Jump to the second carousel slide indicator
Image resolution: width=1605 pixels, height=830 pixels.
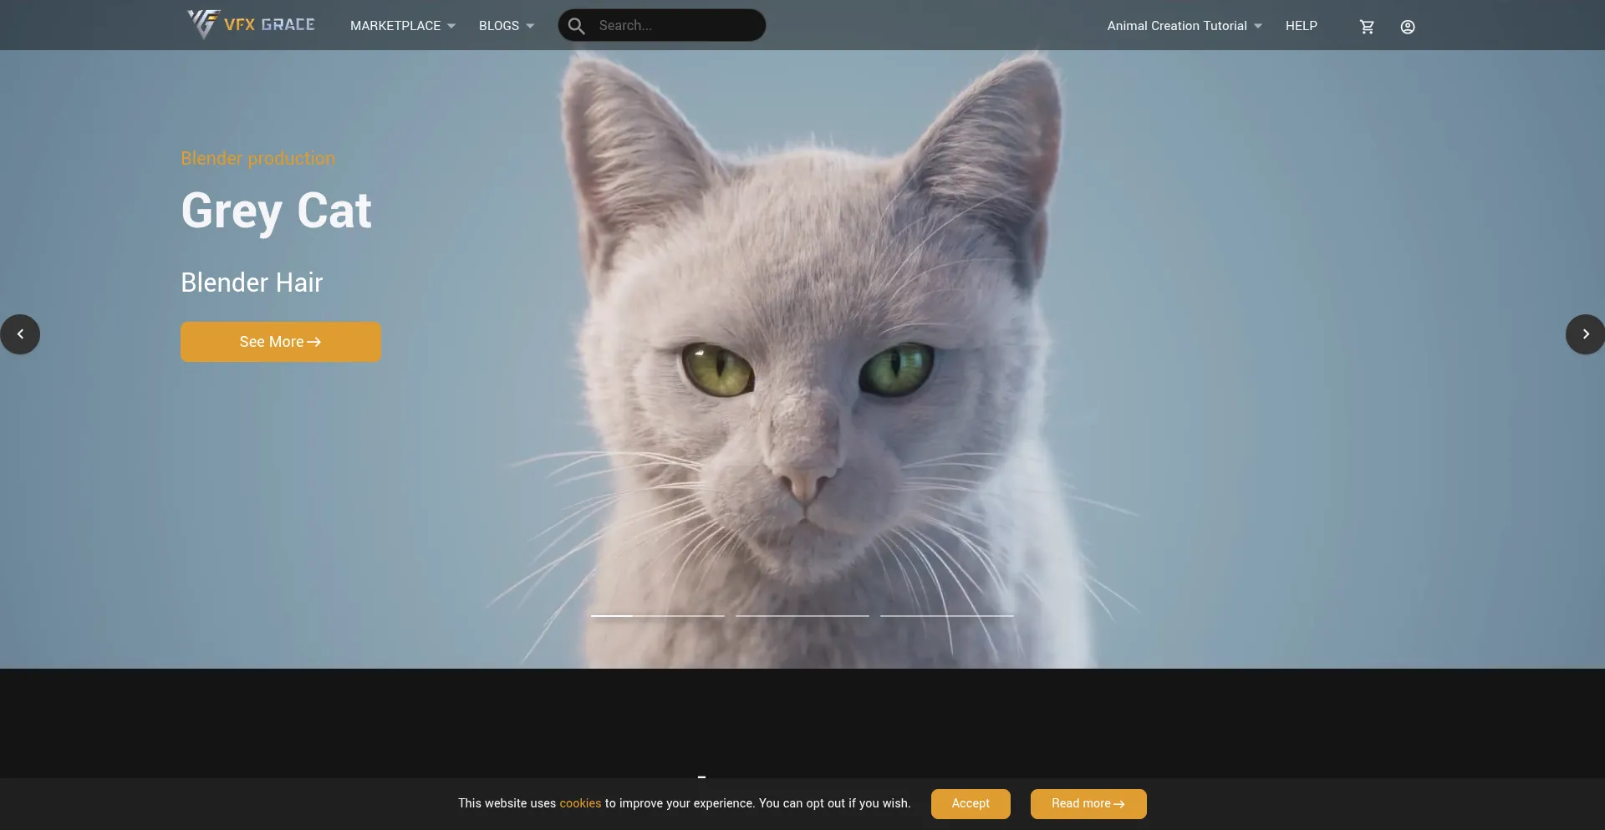(802, 616)
